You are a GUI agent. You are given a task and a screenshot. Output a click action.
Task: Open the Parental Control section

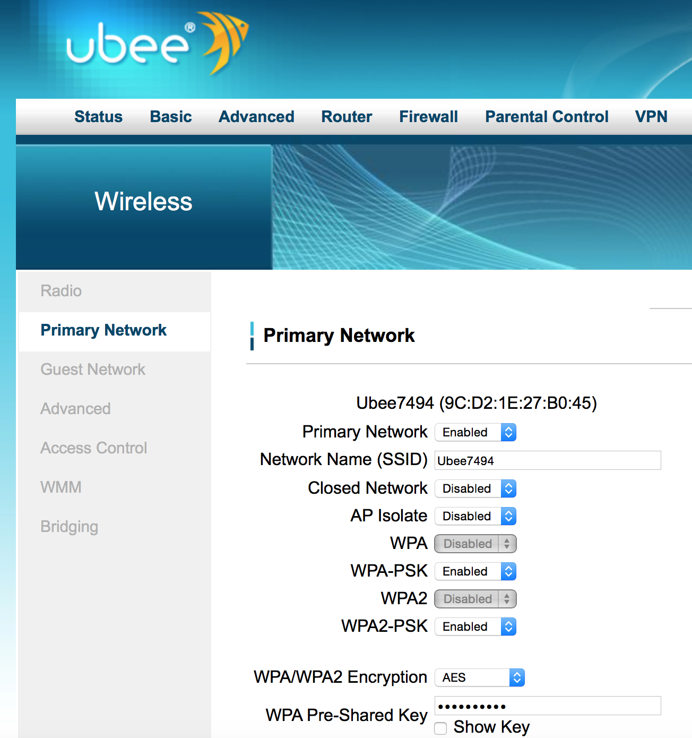click(547, 117)
